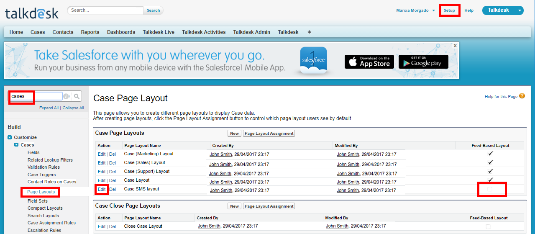This screenshot has height=234, width=535.
Task: Click the Talkdesk logo
Action: pyautogui.click(x=32, y=13)
